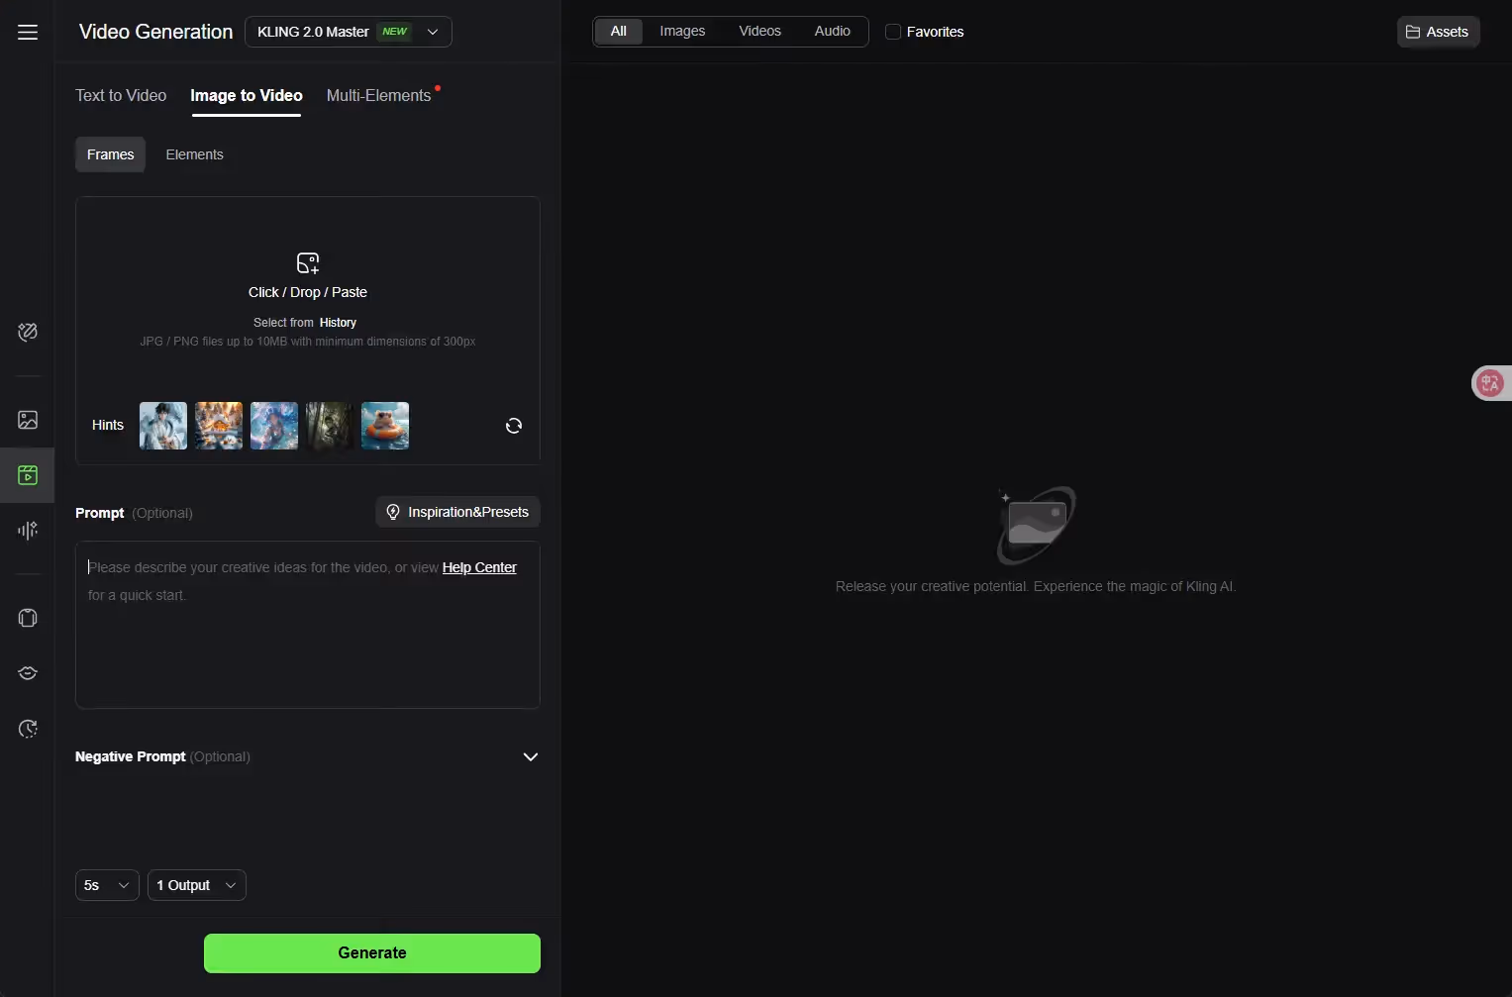Screen dimensions: 1512x997
Task: Click the green Generate button
Action: pos(372,952)
